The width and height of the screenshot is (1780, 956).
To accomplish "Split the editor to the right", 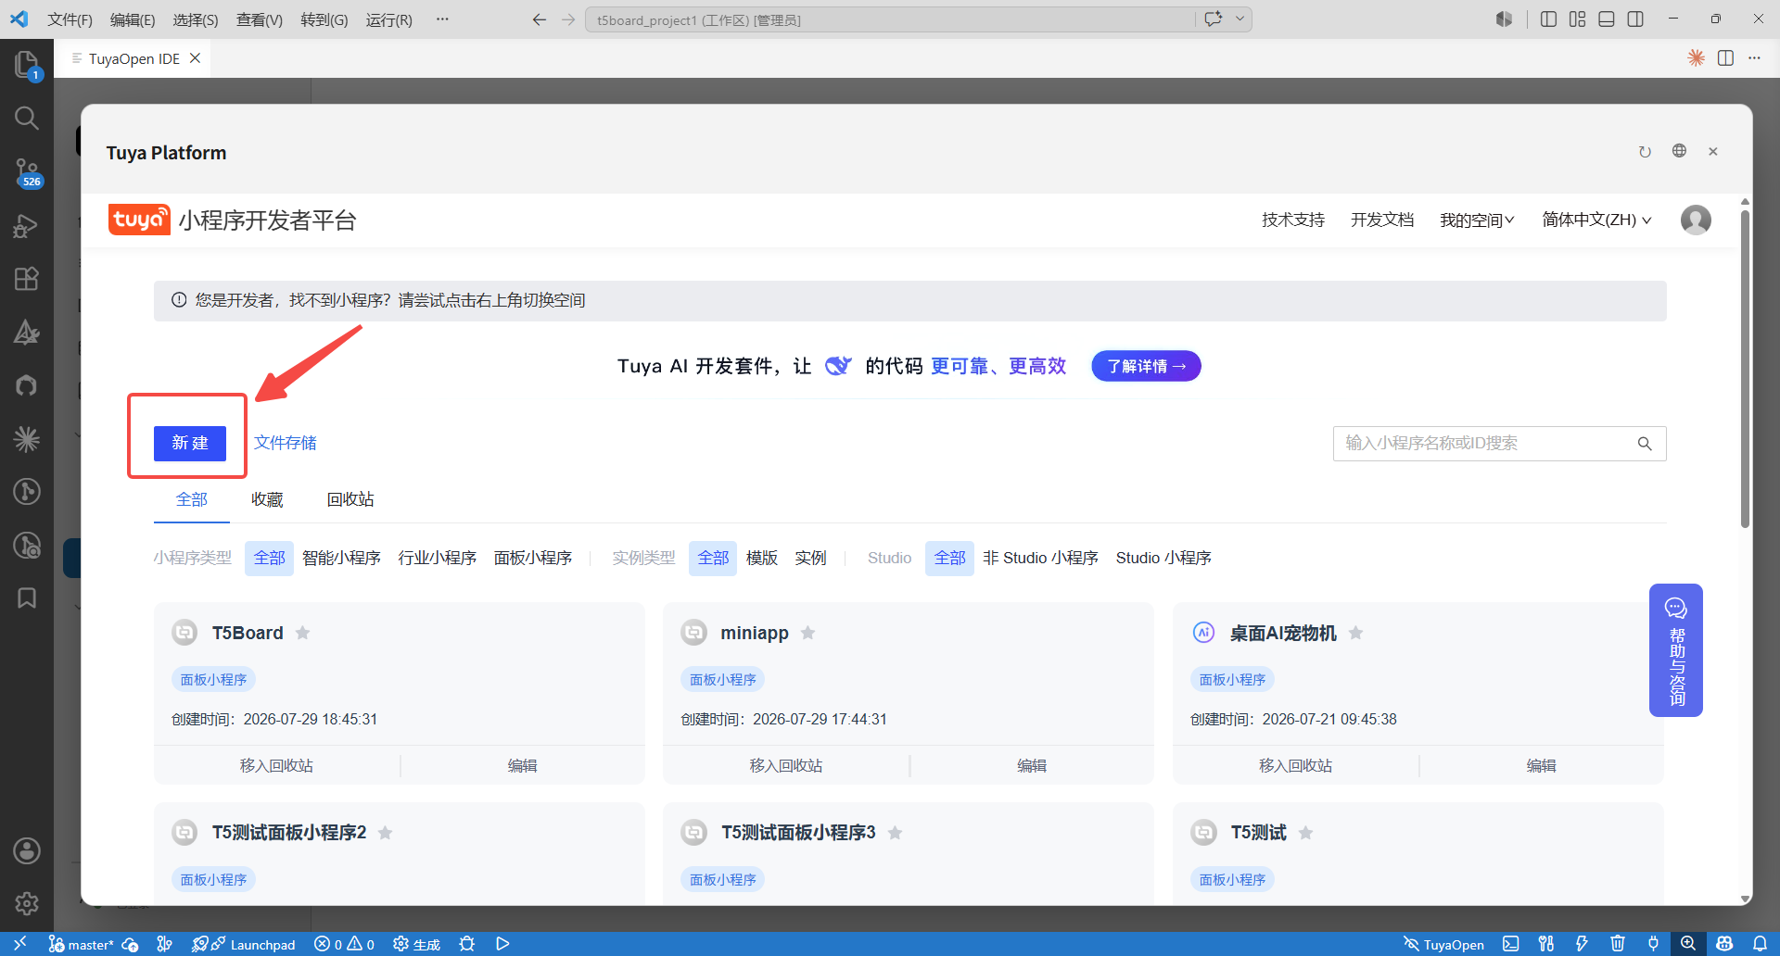I will click(x=1725, y=58).
